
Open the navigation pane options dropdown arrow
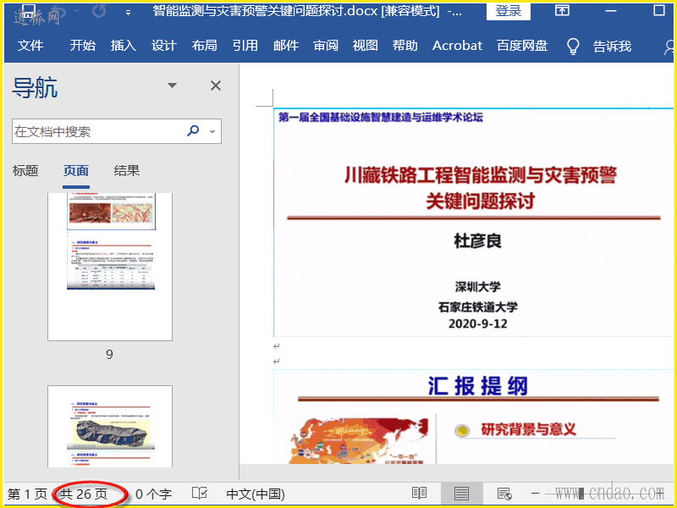[x=172, y=86]
